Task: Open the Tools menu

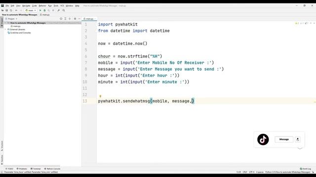Action: (56, 6)
